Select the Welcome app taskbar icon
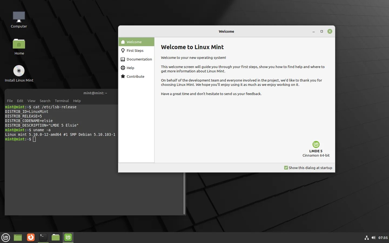 coord(68,237)
